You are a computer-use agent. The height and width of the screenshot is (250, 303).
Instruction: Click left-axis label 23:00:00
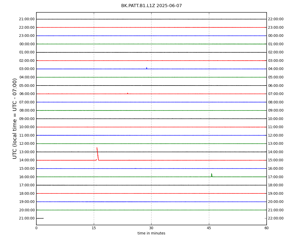27,36
